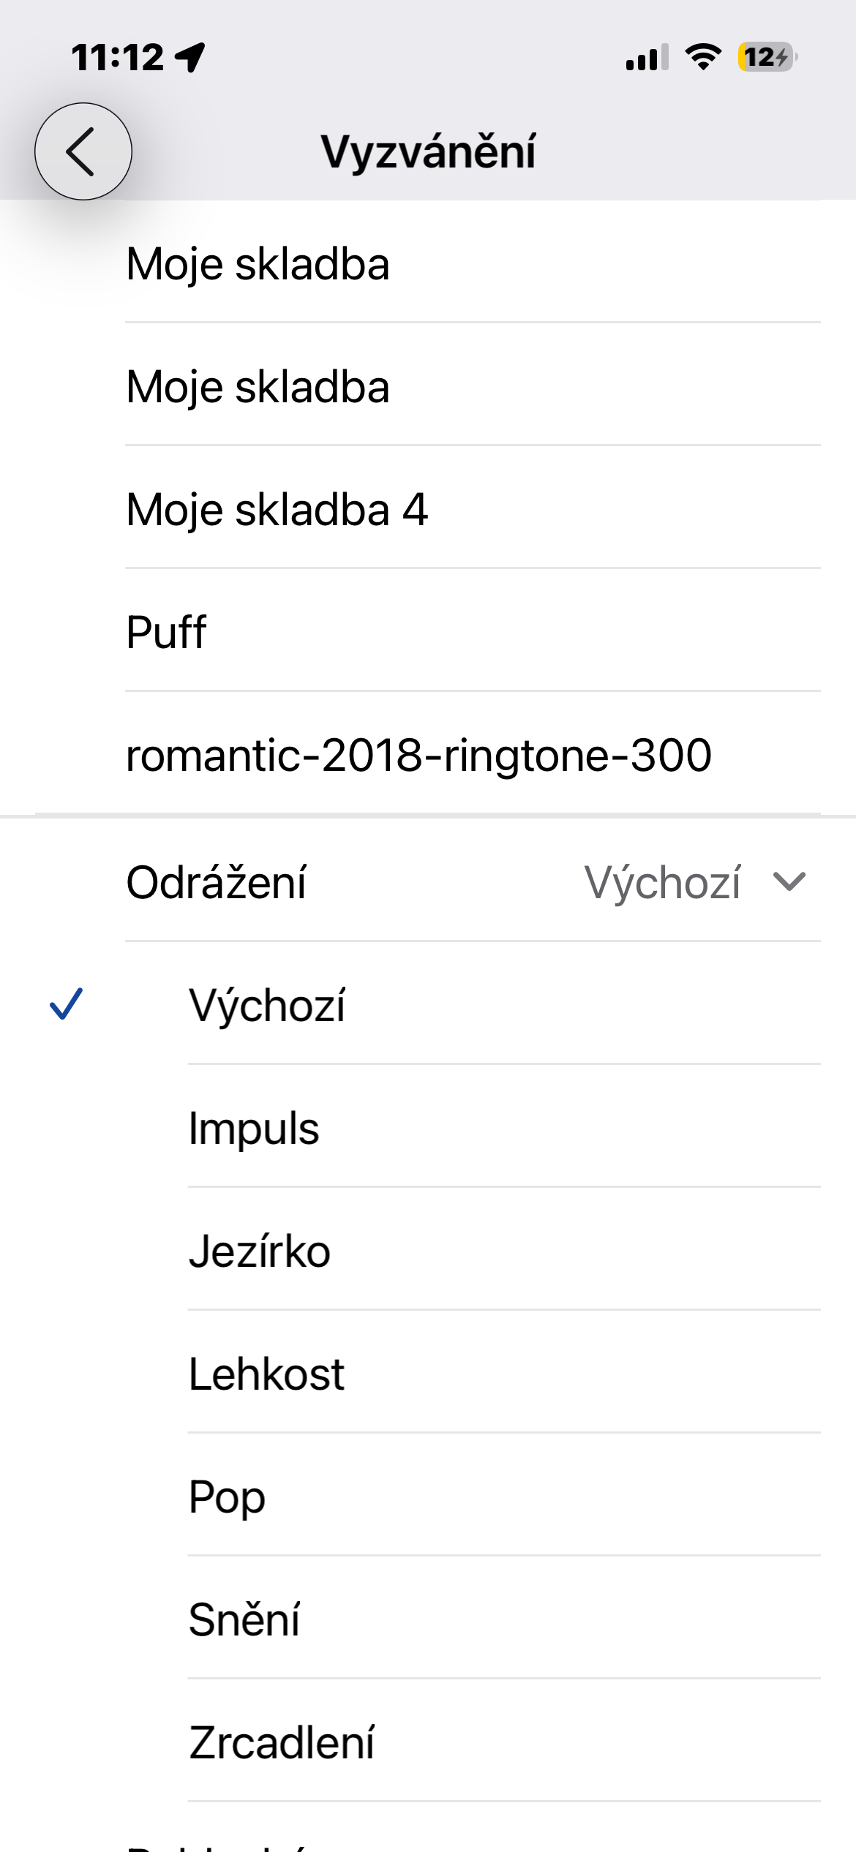856x1852 pixels.
Task: Tap the first Moje skladba entry
Action: tap(258, 263)
